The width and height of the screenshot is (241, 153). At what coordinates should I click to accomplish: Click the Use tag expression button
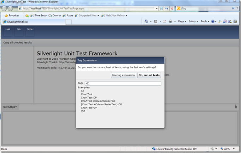coord(123,75)
